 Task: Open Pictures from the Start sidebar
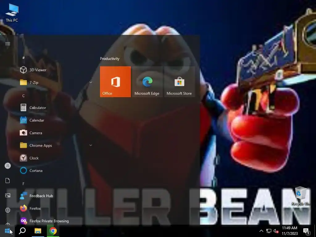coord(8,195)
